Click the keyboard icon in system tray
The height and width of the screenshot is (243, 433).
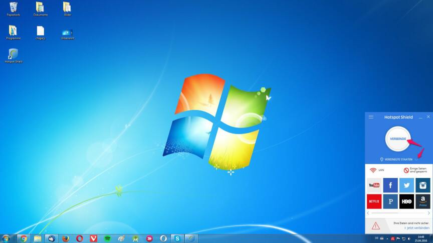pyautogui.click(x=382, y=238)
